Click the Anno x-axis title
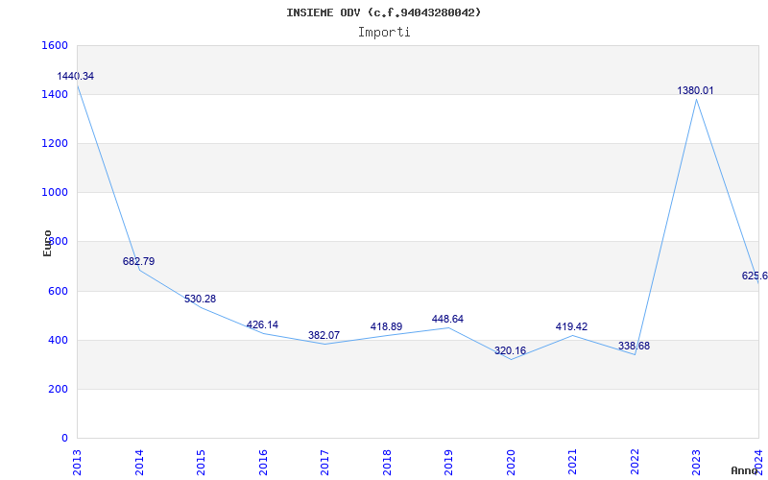The height and width of the screenshot is (480, 768). pos(745,470)
